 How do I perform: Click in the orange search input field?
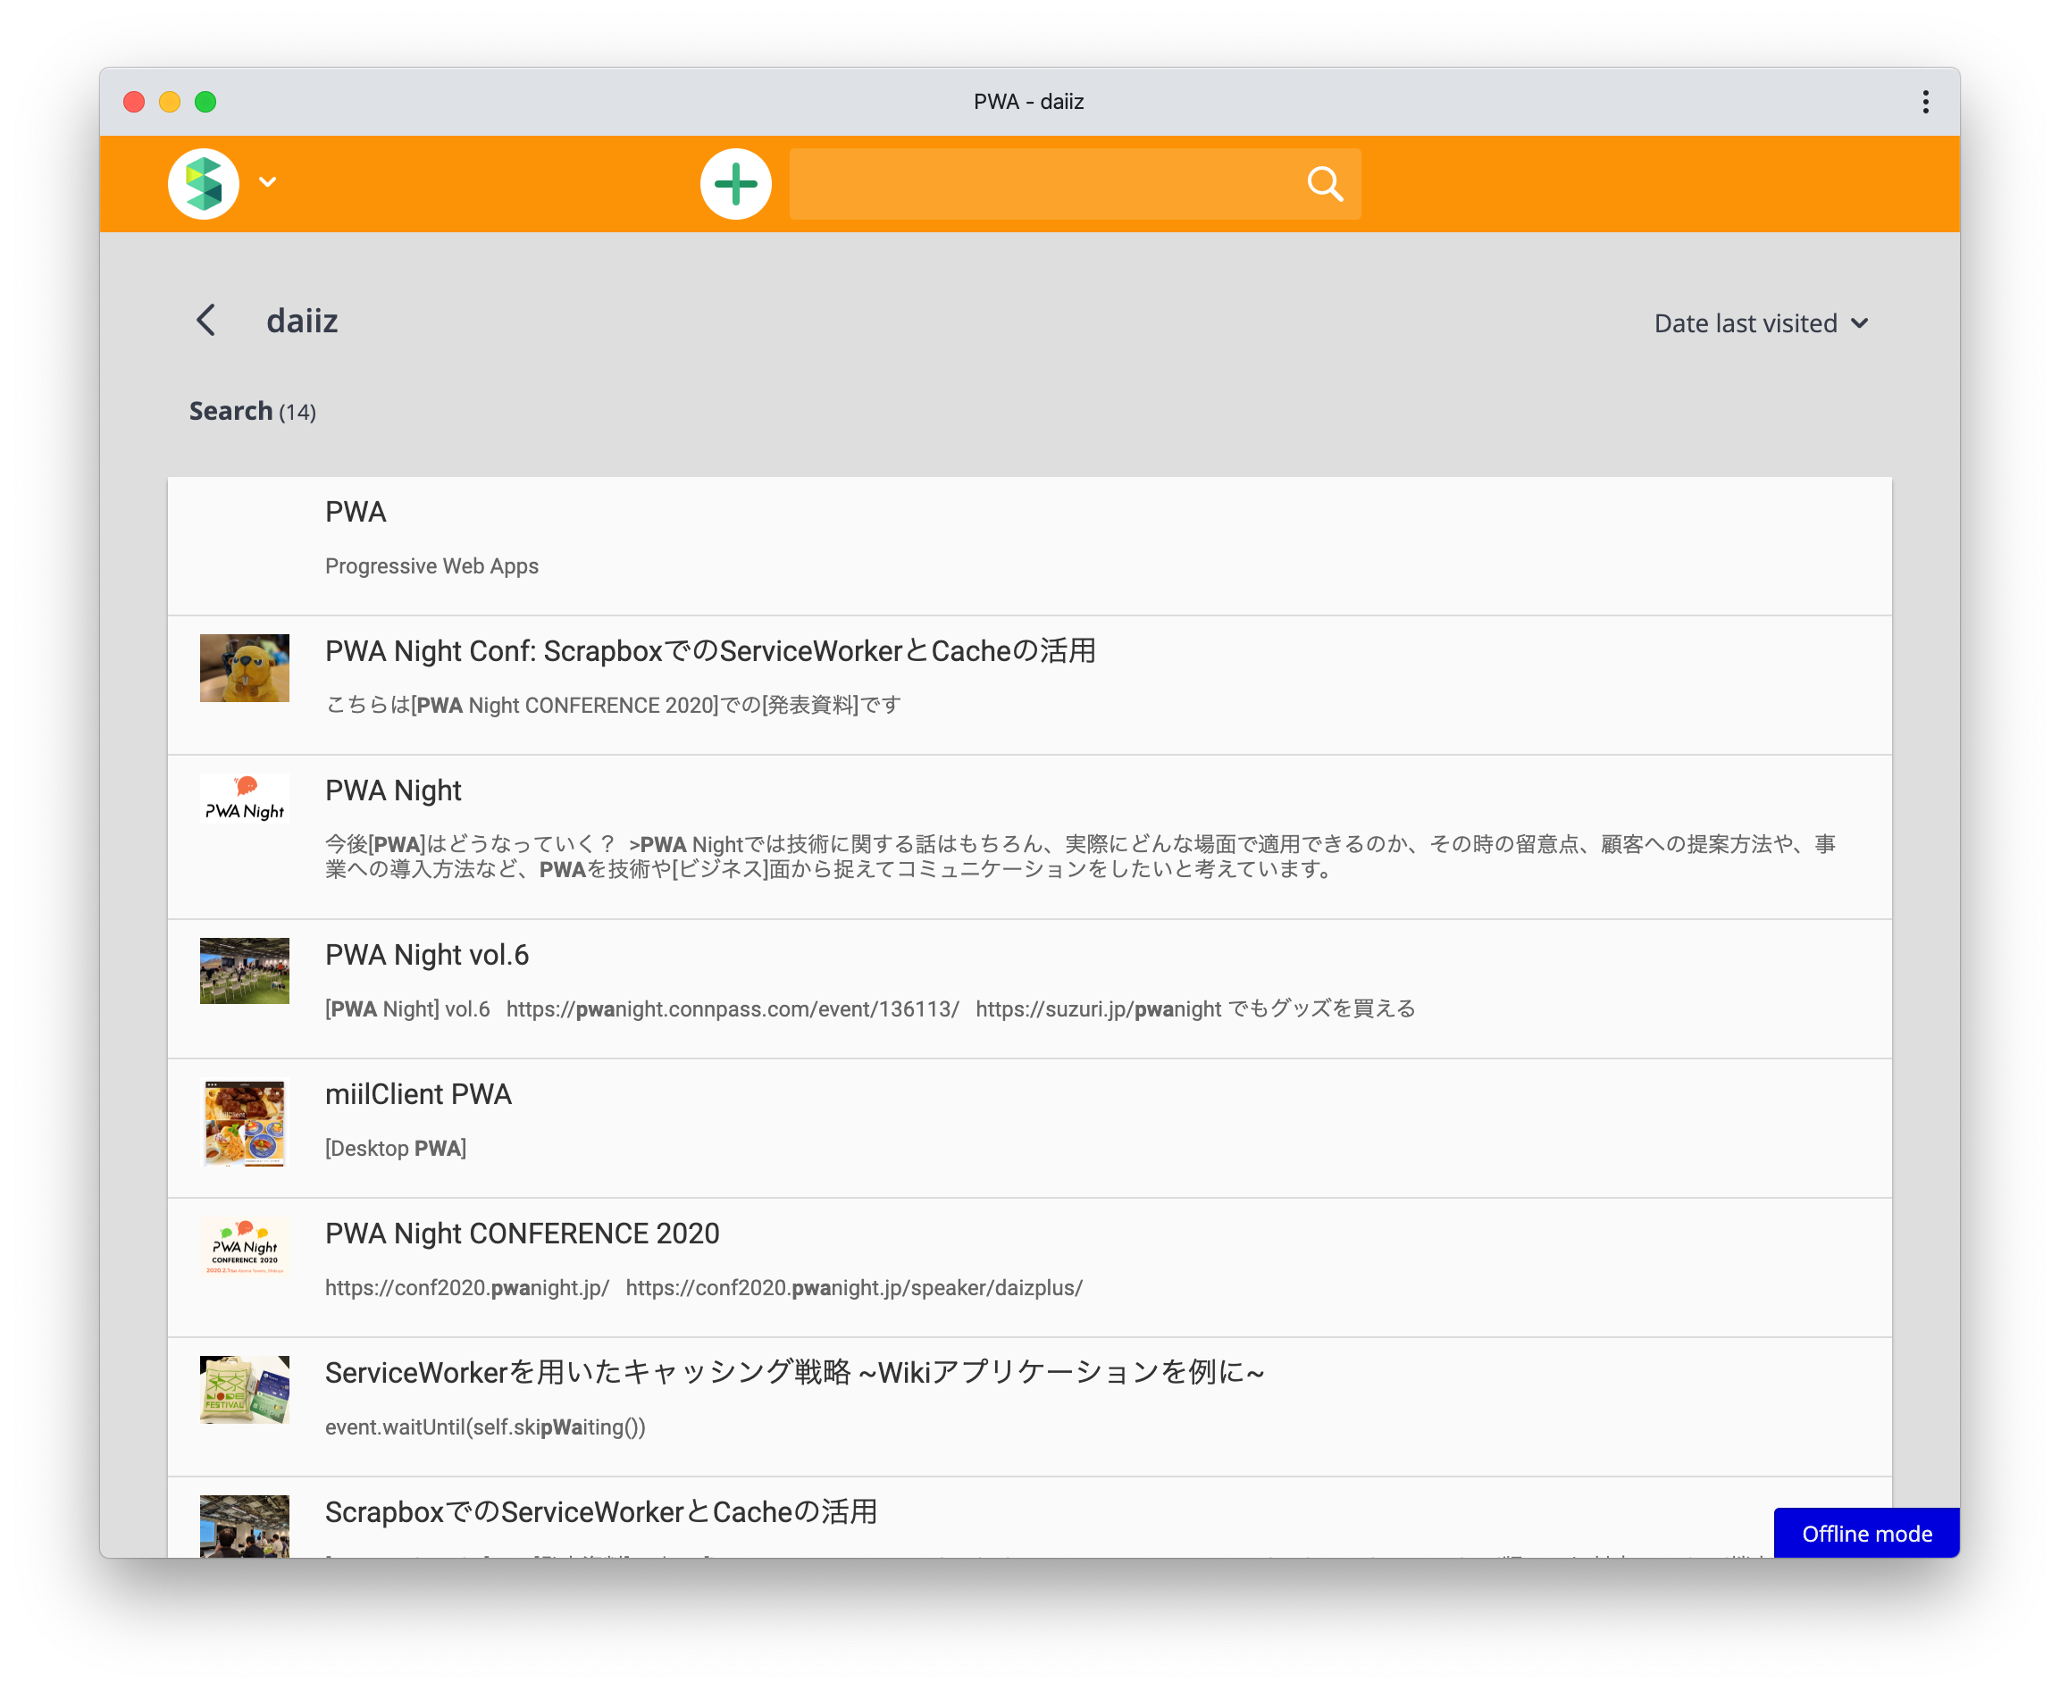1042,183
